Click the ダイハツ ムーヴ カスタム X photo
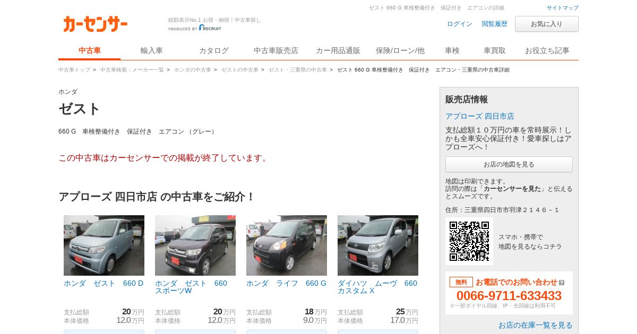The height and width of the screenshot is (334, 637). click(x=378, y=245)
